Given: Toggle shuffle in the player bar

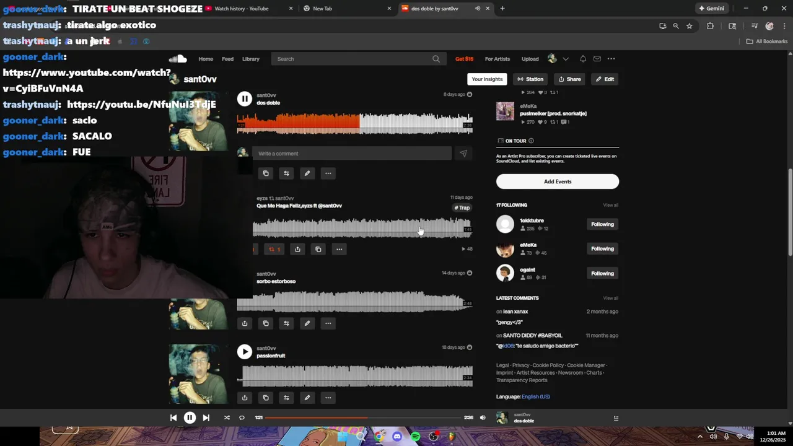Looking at the screenshot, I should [227, 418].
